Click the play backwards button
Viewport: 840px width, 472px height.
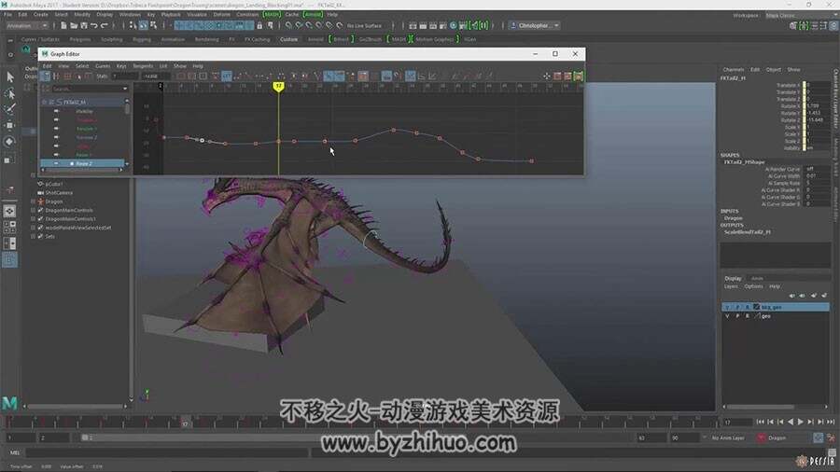(x=791, y=423)
